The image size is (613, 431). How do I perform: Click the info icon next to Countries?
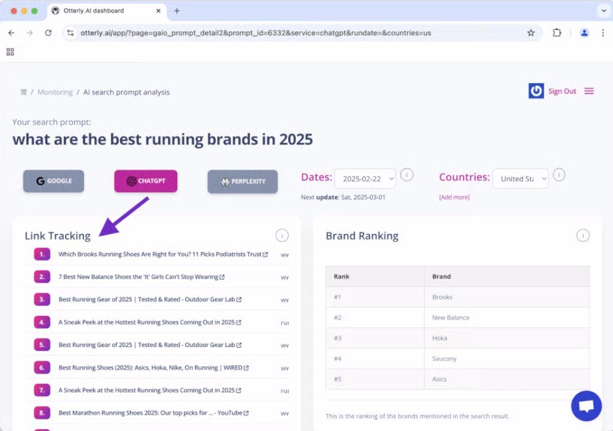(558, 175)
